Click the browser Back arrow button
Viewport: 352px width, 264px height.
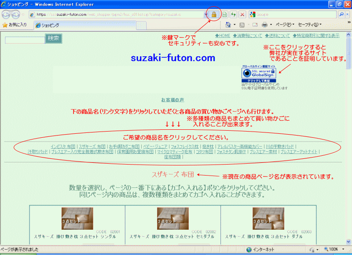click(x=6, y=15)
